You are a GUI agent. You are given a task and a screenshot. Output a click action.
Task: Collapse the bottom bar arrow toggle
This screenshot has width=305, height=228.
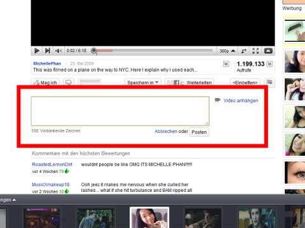point(14,199)
